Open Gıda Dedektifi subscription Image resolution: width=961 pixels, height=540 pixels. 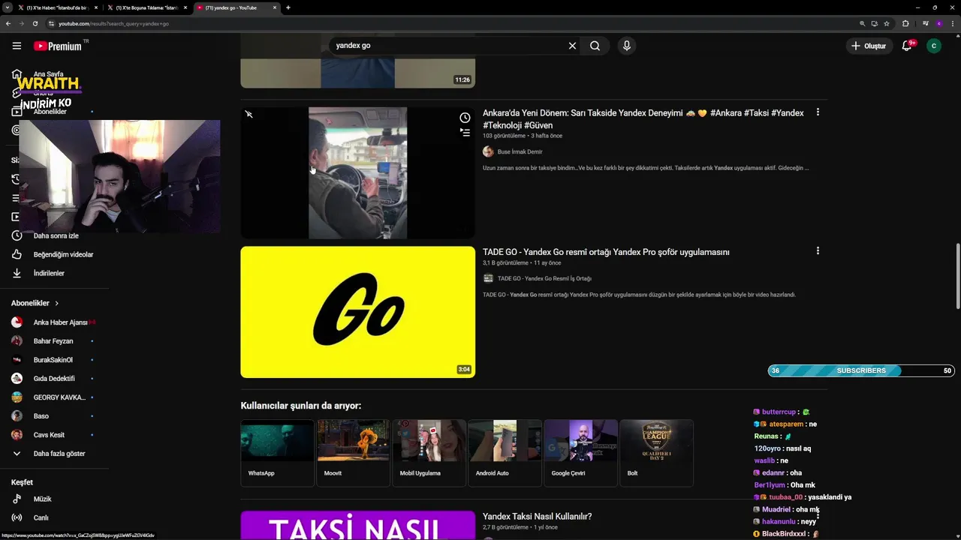[x=54, y=379]
